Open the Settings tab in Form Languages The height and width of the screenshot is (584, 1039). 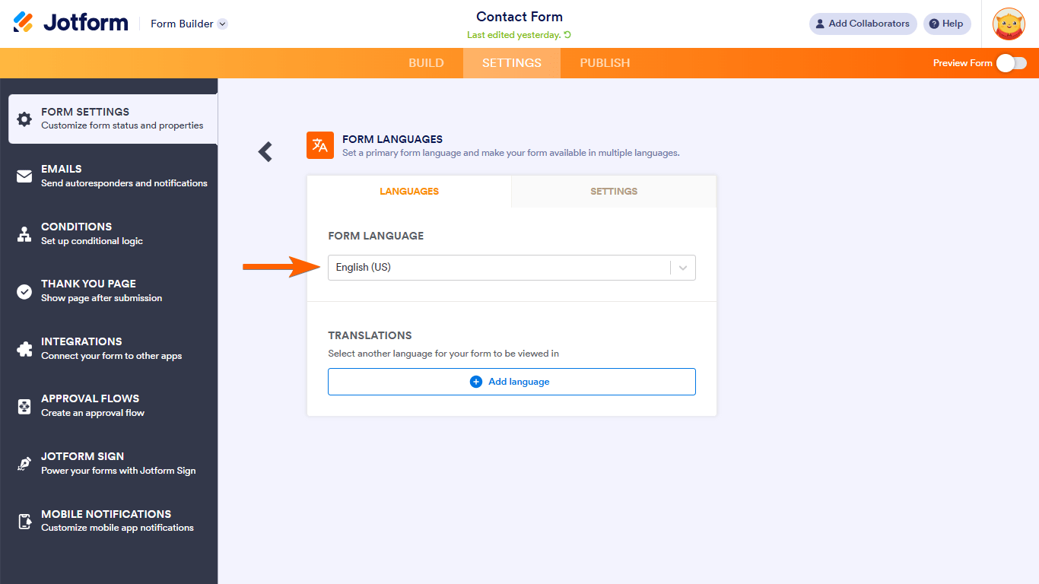pyautogui.click(x=614, y=192)
